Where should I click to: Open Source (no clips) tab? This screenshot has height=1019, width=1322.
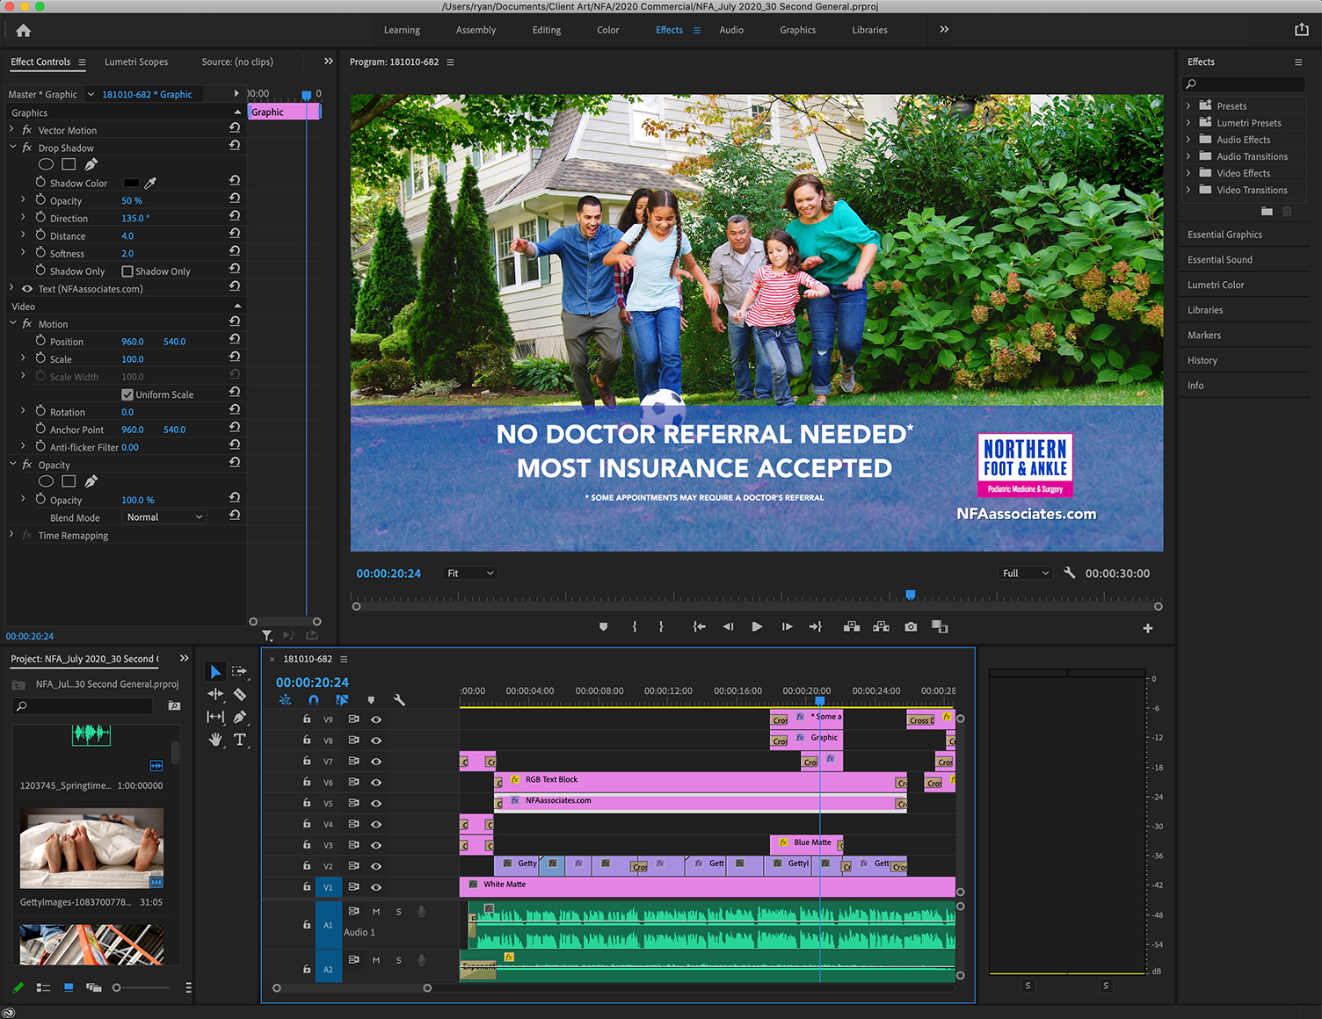click(237, 61)
